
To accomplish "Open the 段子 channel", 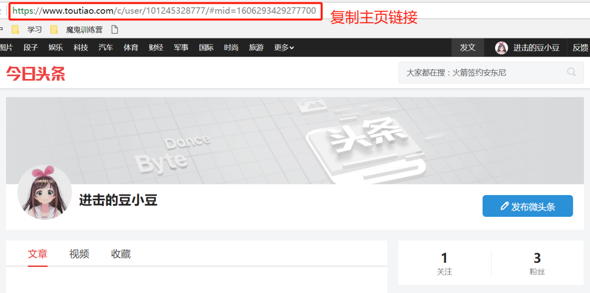I will tap(31, 47).
